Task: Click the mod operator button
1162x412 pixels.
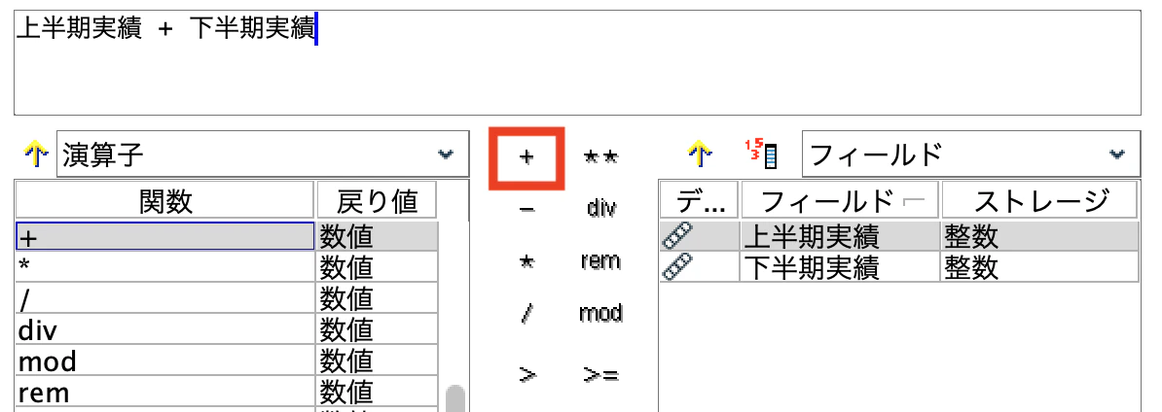Action: [x=601, y=315]
